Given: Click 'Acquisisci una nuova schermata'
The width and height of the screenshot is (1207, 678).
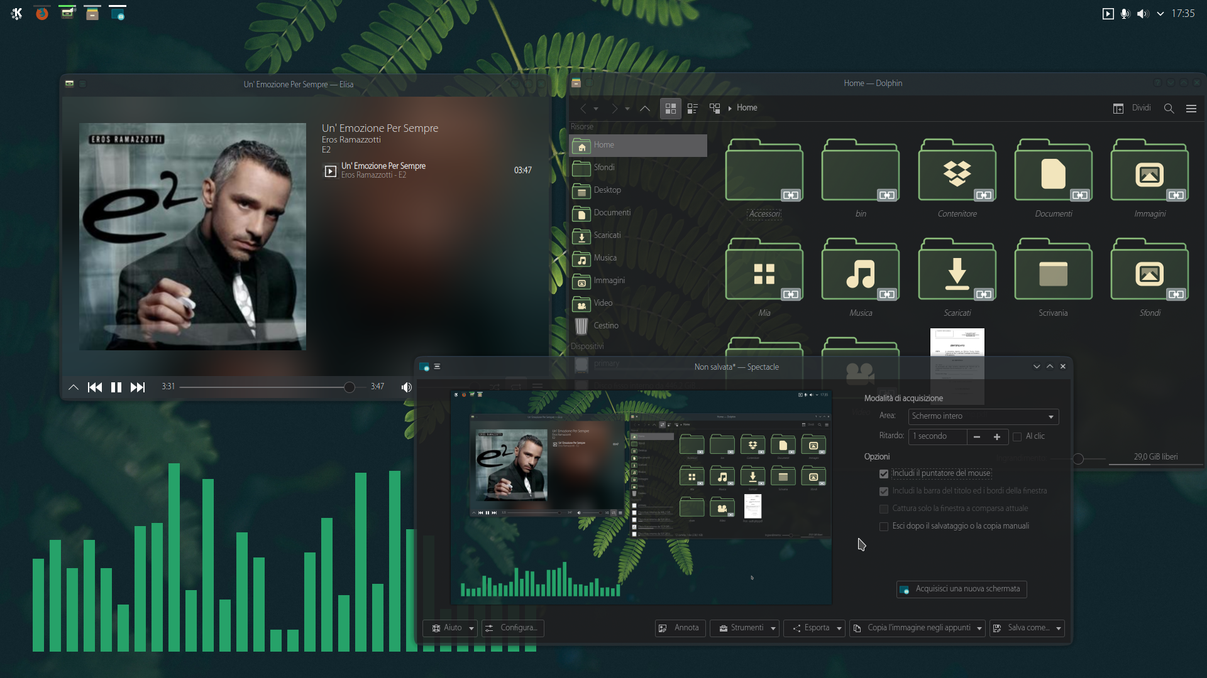Looking at the screenshot, I should [x=961, y=589].
